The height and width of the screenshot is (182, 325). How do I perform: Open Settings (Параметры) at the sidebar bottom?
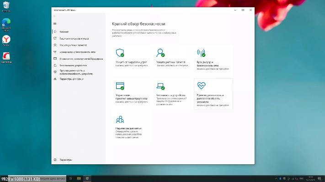click(x=79, y=160)
